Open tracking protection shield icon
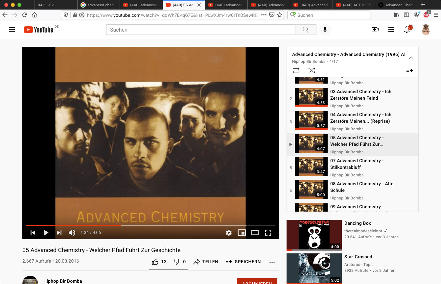The height and width of the screenshot is (284, 441). pos(66,15)
